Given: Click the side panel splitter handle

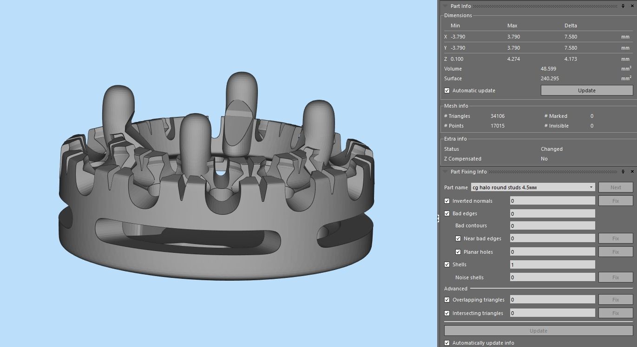Looking at the screenshot, I should (x=438, y=218).
